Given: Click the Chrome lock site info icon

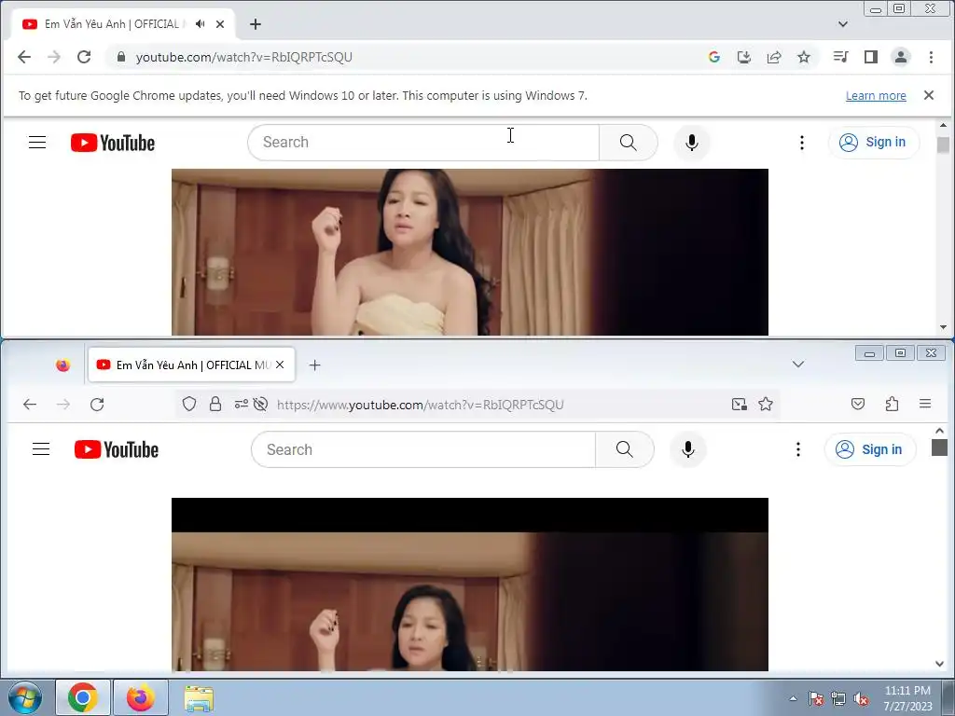Looking at the screenshot, I should pyautogui.click(x=121, y=57).
